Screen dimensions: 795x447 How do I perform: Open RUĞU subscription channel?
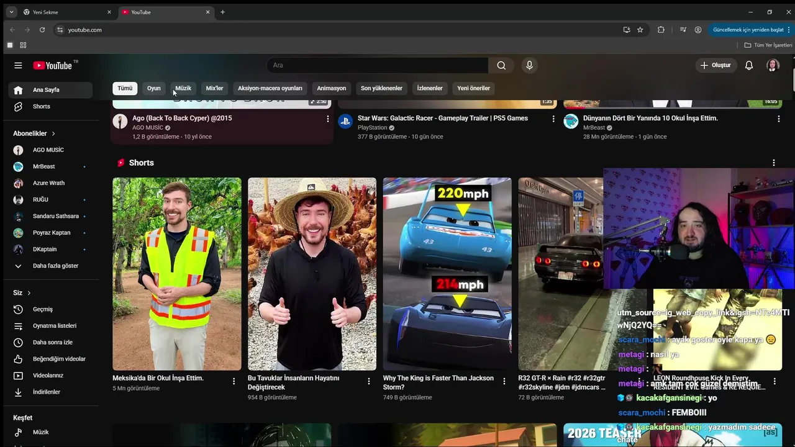[50, 200]
